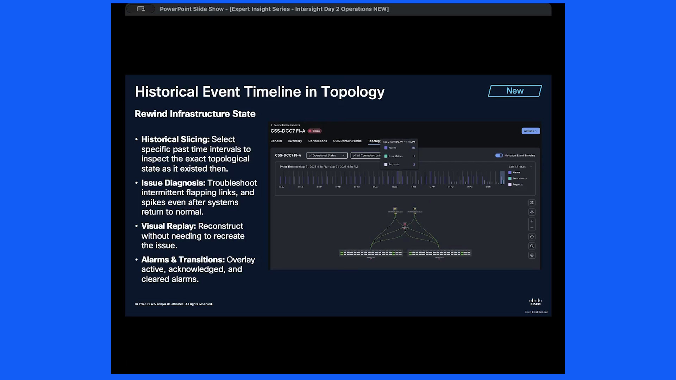Select the Topology tab
Image resolution: width=676 pixels, height=380 pixels.
(x=374, y=141)
